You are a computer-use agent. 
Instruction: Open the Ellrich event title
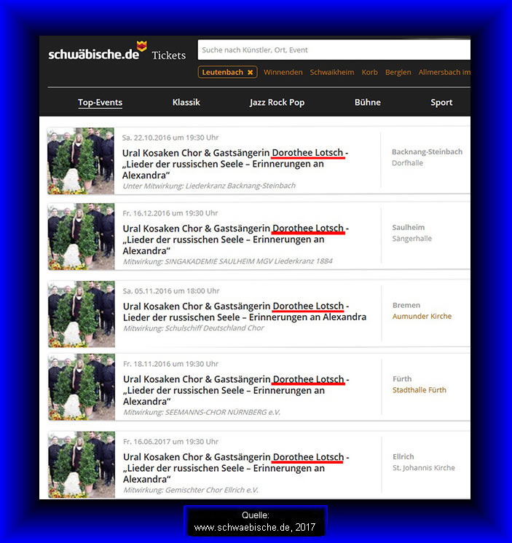point(236,468)
